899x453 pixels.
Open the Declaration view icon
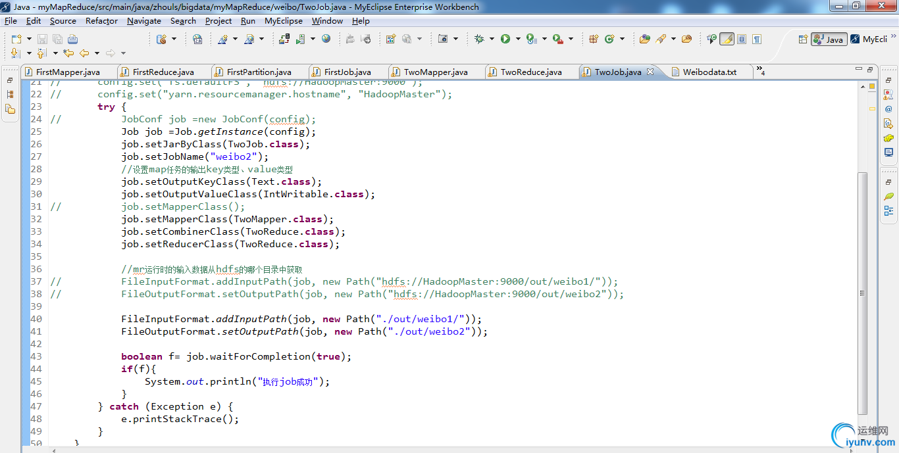tap(888, 124)
